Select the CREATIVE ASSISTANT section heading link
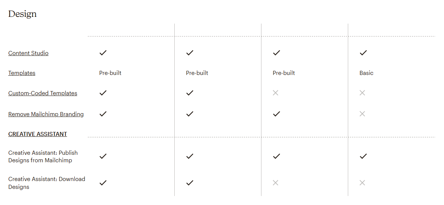This screenshot has width=444, height=205. [x=38, y=134]
